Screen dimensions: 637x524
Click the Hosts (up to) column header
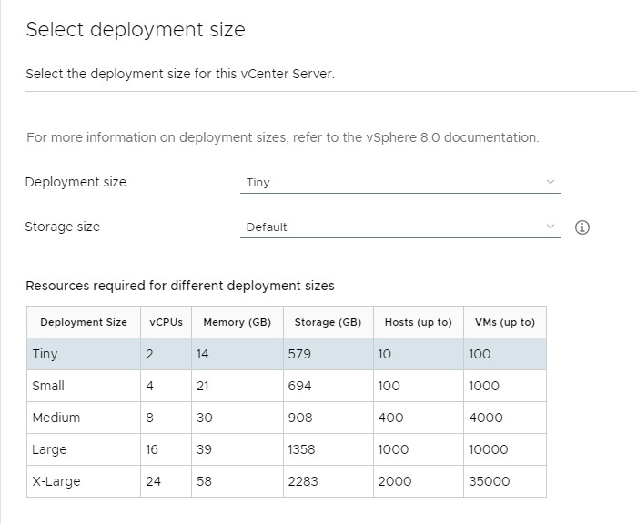coord(418,322)
